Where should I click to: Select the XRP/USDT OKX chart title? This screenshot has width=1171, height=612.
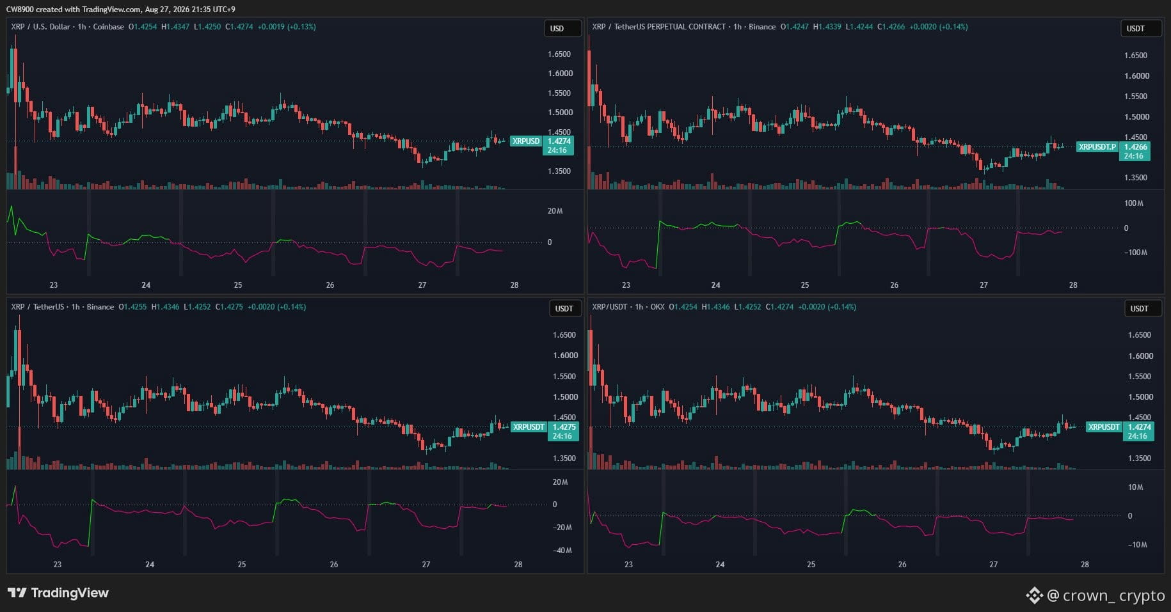pyautogui.click(x=628, y=307)
